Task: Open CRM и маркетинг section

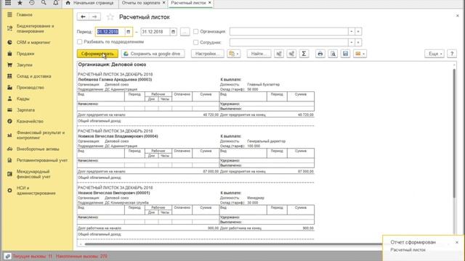Action: (33, 42)
